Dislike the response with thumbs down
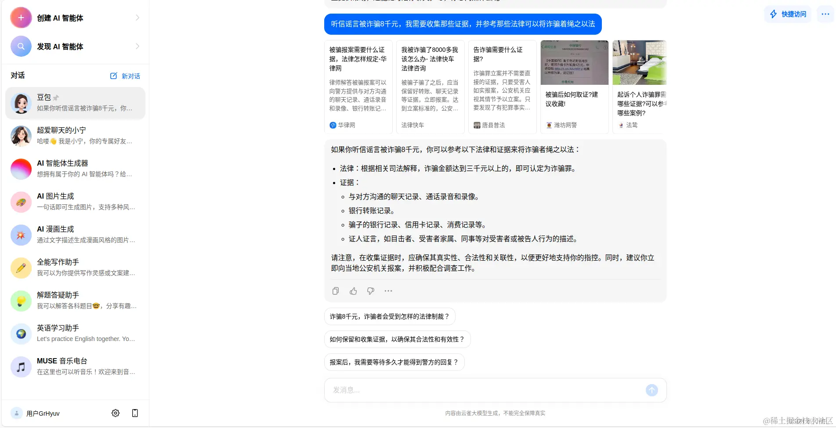 coord(370,290)
